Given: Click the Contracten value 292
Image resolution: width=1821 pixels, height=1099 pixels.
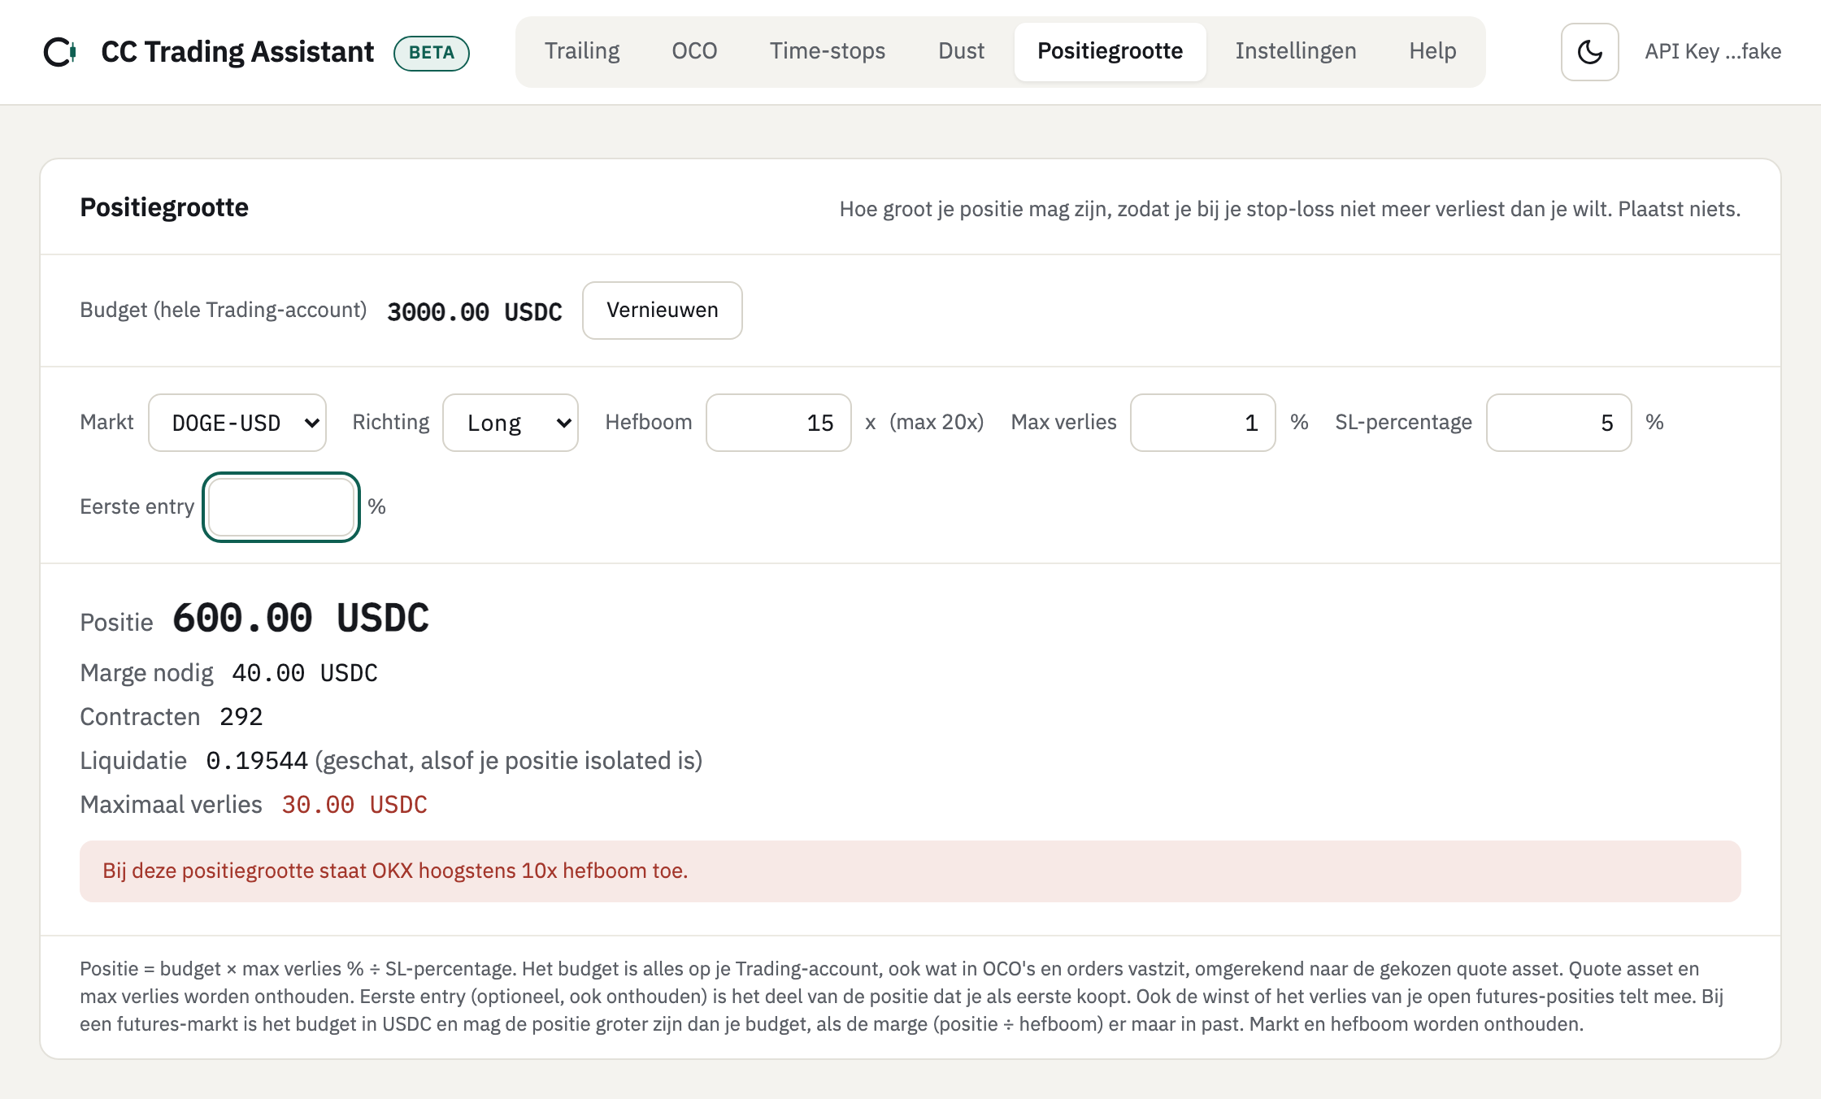Looking at the screenshot, I should pos(241,717).
